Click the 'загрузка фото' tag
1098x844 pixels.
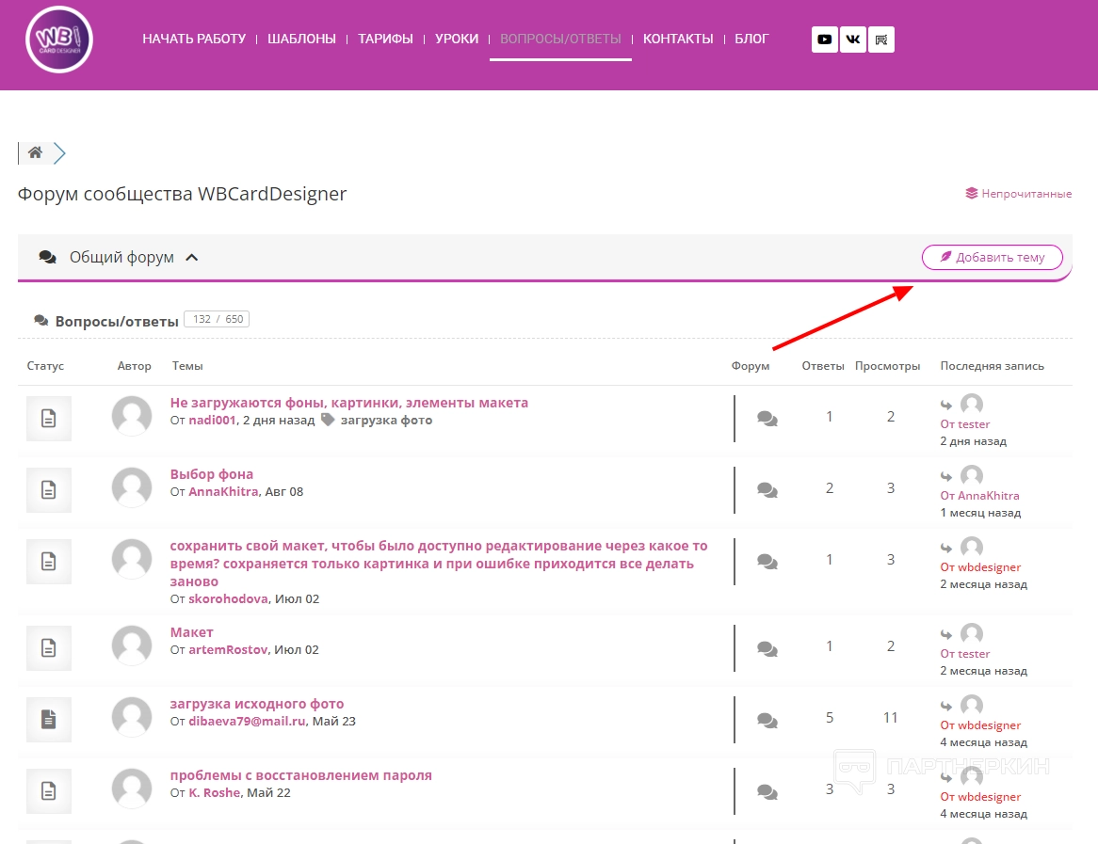point(386,421)
